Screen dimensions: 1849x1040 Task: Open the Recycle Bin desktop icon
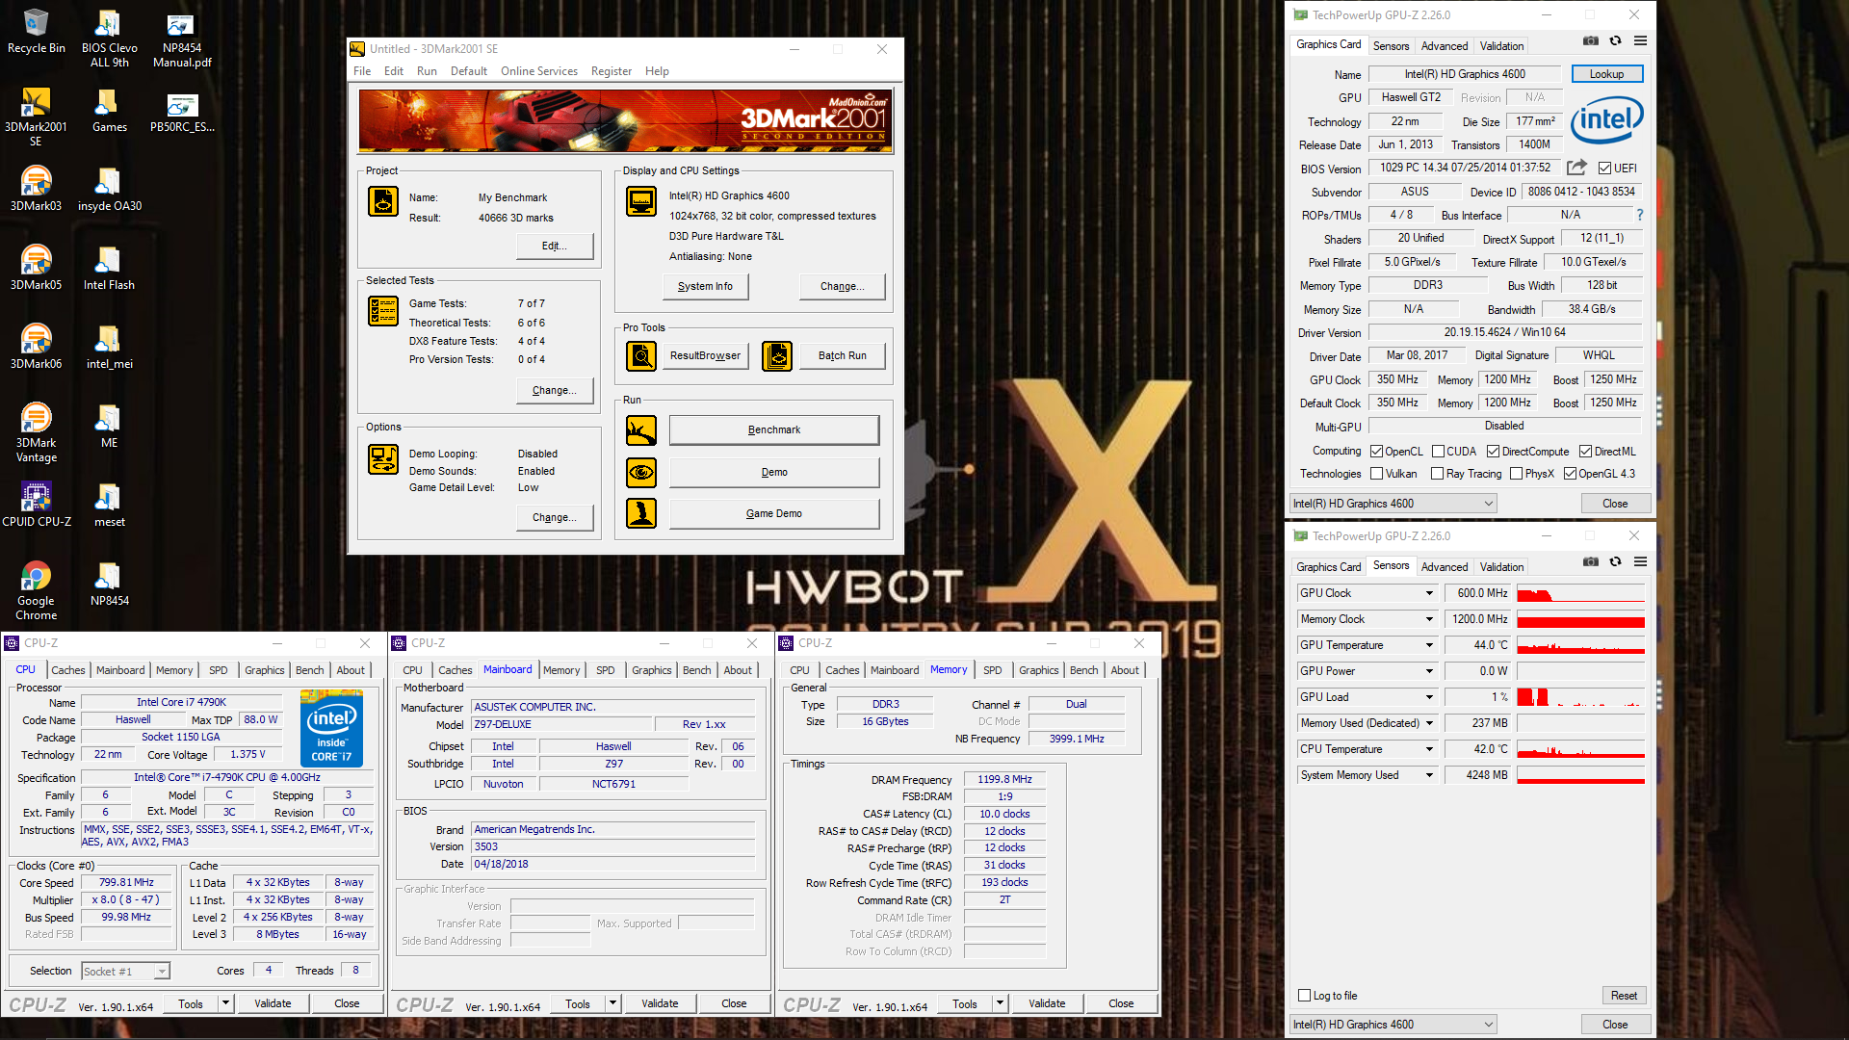36,31
